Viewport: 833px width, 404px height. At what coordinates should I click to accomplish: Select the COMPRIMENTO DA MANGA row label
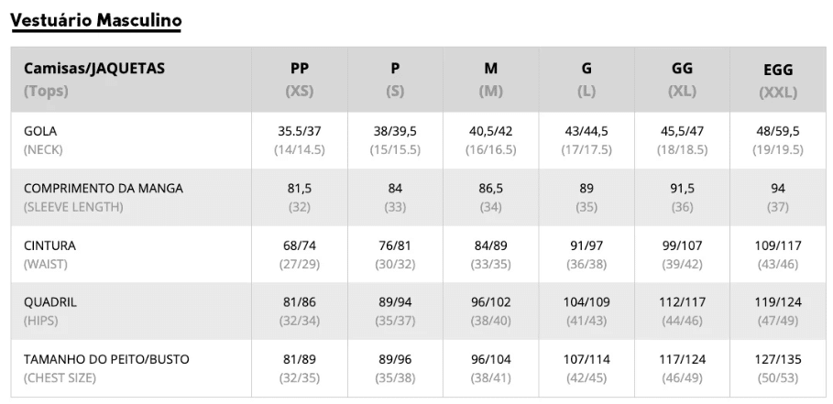click(103, 197)
